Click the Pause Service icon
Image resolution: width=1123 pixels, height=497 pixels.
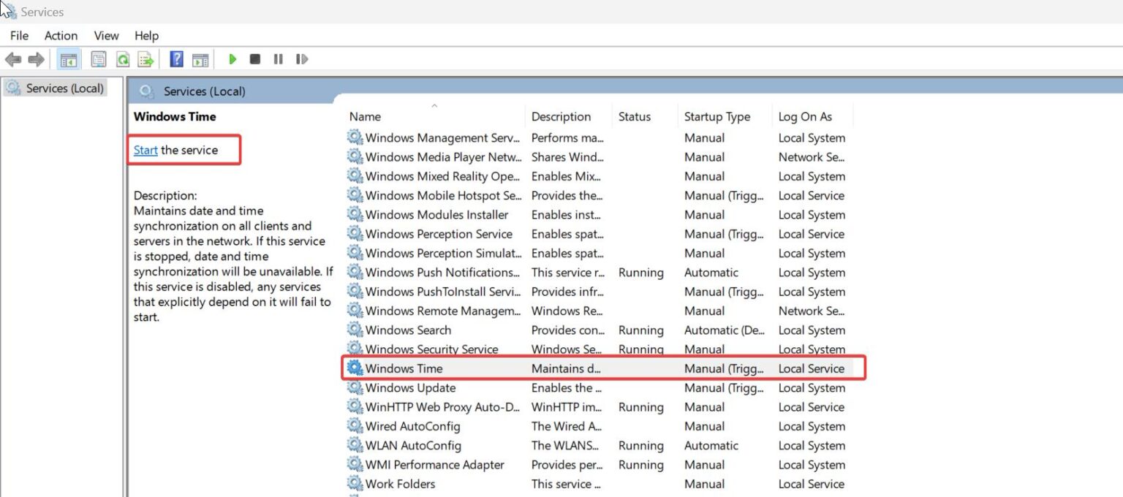[278, 59]
